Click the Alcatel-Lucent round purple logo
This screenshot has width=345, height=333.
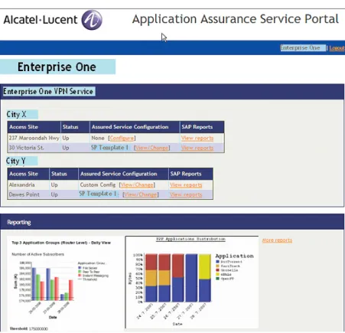point(92,20)
